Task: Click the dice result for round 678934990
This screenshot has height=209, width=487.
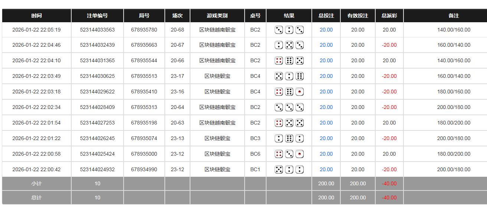Action: click(x=289, y=169)
